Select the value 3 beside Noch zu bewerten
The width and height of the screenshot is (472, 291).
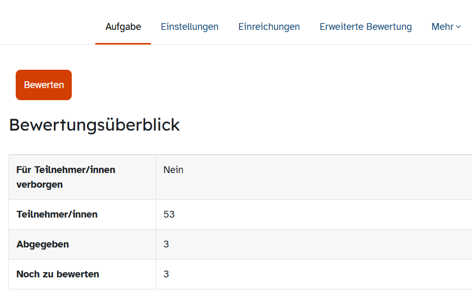(x=166, y=274)
